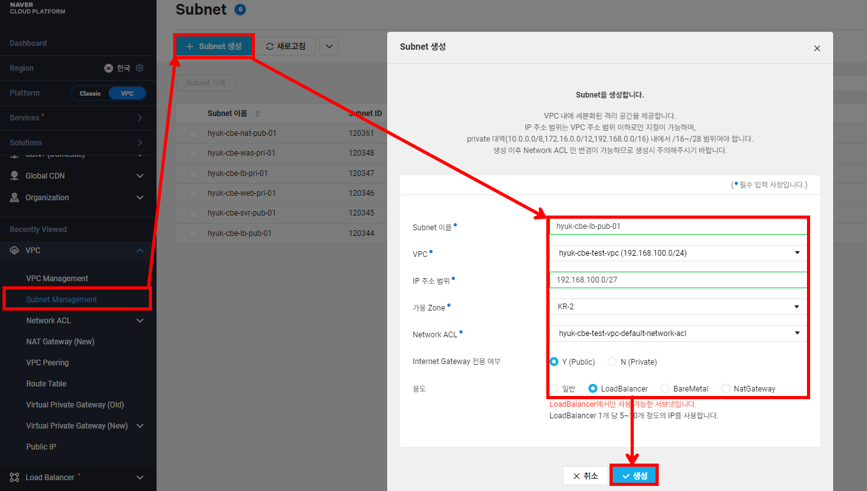
Task: Click Subnet ID 120361 cell
Action: (361, 134)
